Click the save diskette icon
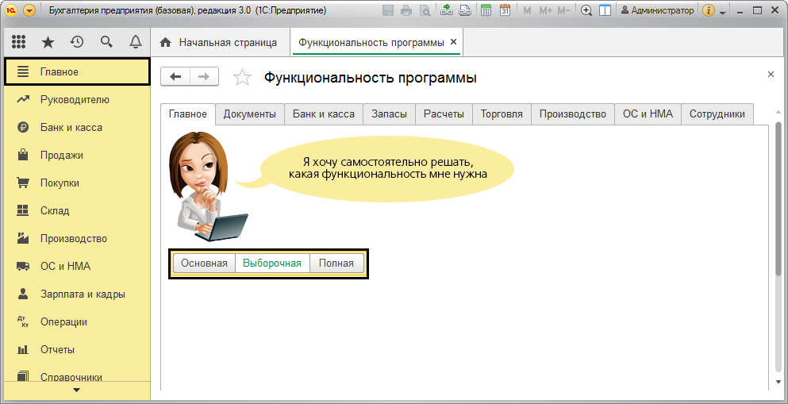Viewport: 788px width, 404px height. (388, 10)
